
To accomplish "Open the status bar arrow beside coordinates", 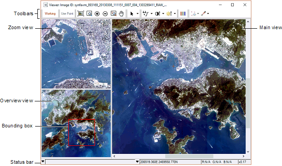I will pos(137,162).
